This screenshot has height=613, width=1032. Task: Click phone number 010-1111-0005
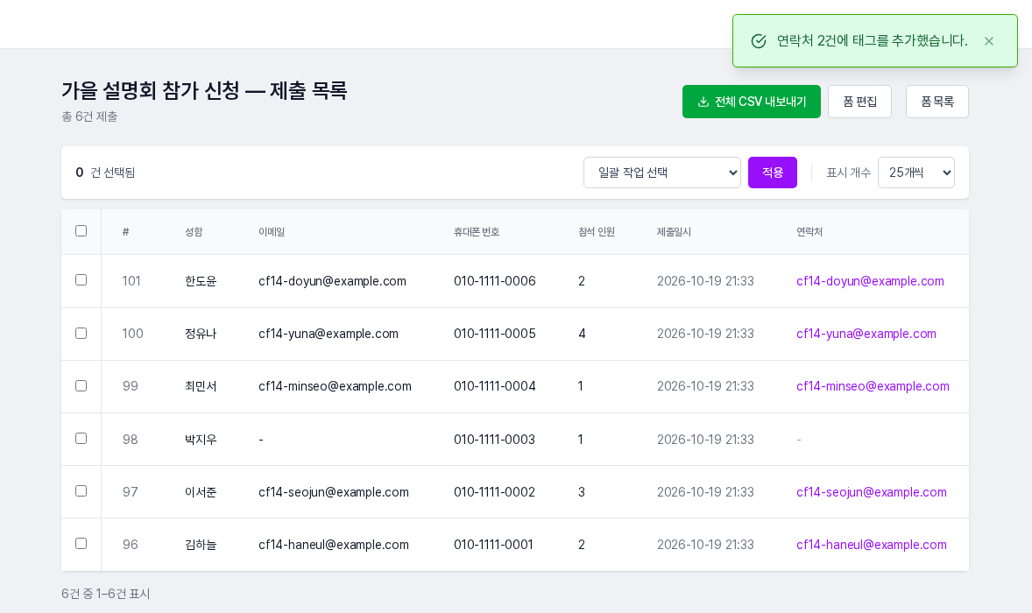coord(495,334)
